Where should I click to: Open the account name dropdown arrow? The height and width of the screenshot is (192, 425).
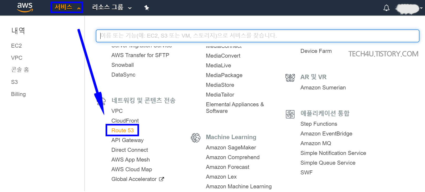point(421,8)
